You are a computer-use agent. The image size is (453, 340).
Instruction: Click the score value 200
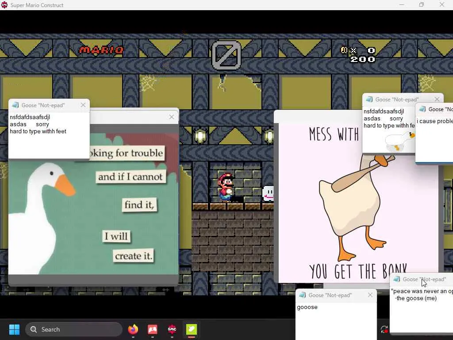click(x=363, y=59)
